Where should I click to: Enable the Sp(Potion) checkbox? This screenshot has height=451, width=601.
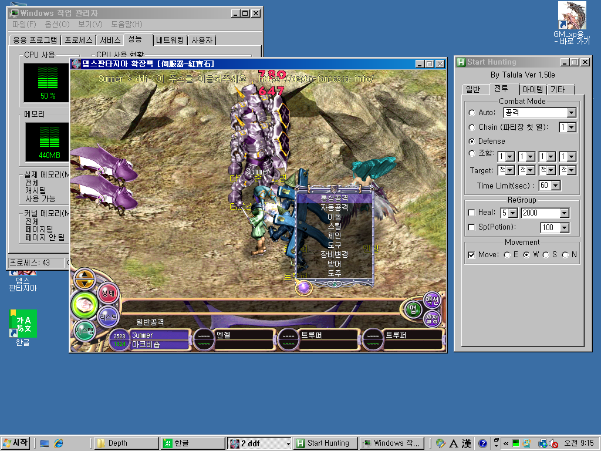click(472, 227)
